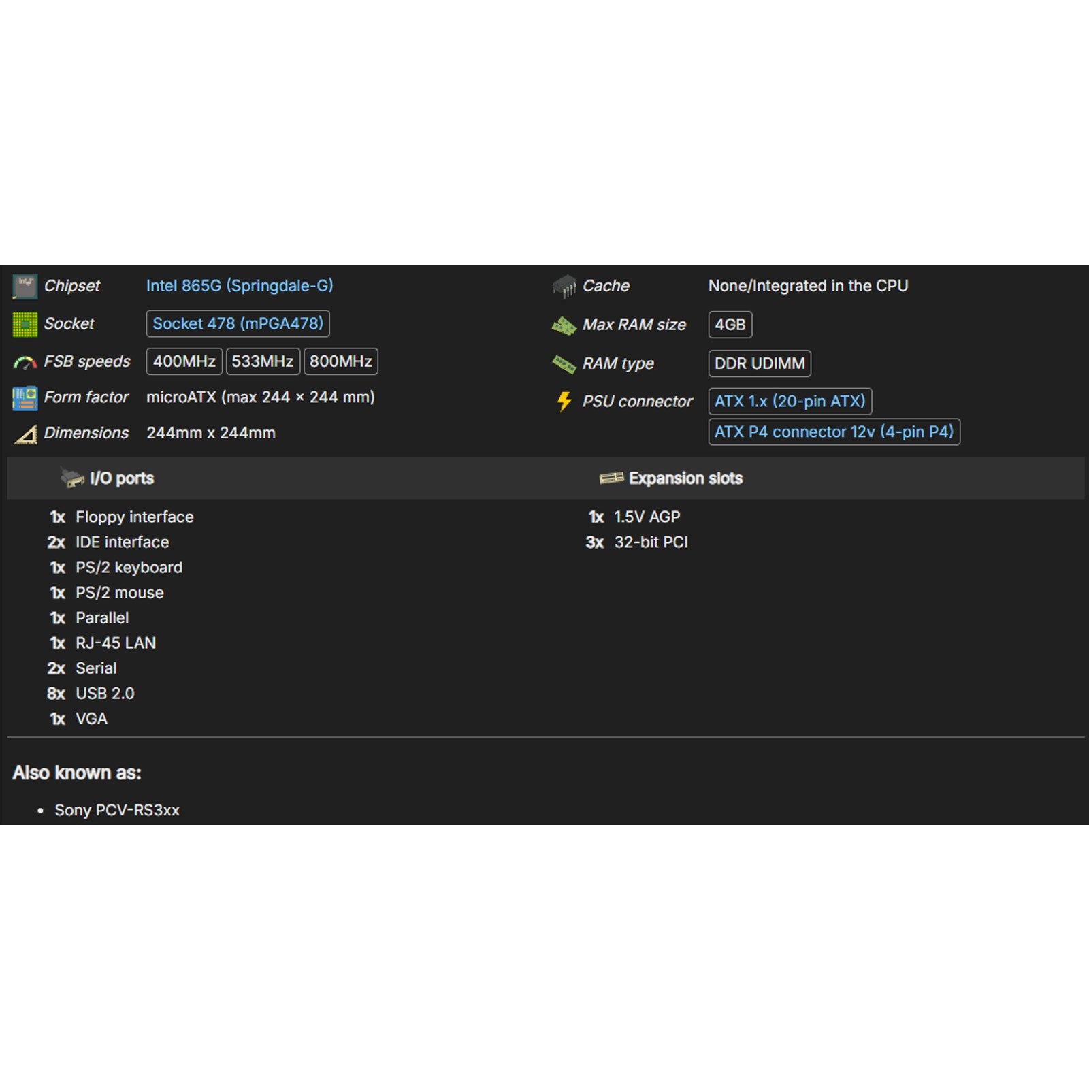Open the Intel 865G (Springdale-G) link
Screen dimensions: 1089x1089
click(240, 286)
